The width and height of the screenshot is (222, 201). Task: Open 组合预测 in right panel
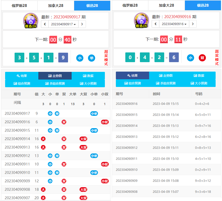[132, 83]
